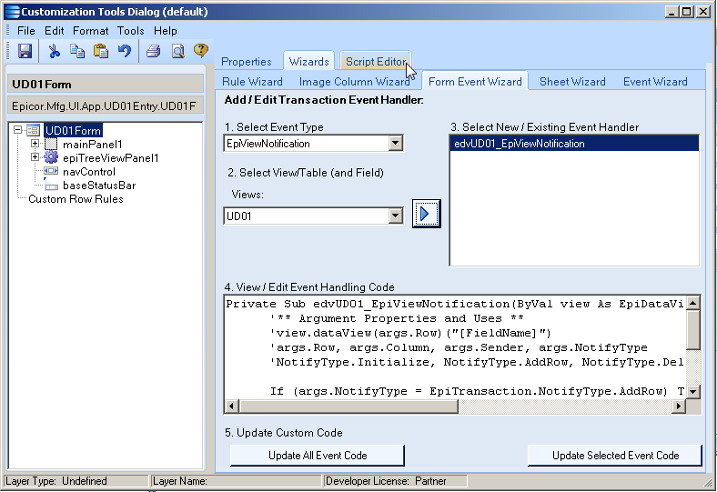This screenshot has width=717, height=492.
Task: Click the Epicor.Mfg.UI.App.UD01Entry.UD01F field
Action: (106, 106)
